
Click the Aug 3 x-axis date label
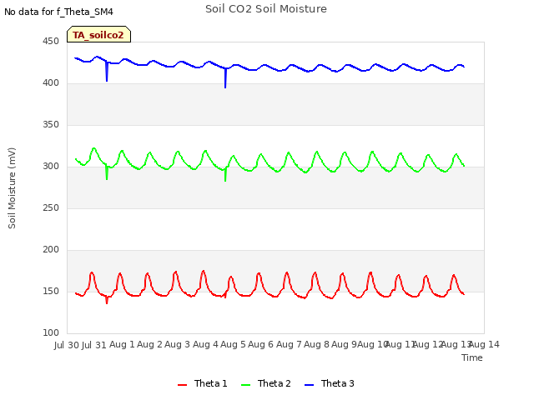tap(177, 344)
